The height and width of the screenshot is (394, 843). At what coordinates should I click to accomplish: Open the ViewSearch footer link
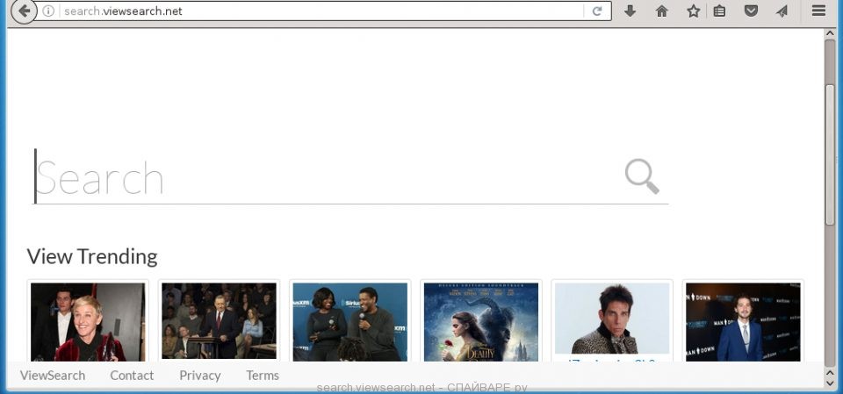(x=53, y=376)
